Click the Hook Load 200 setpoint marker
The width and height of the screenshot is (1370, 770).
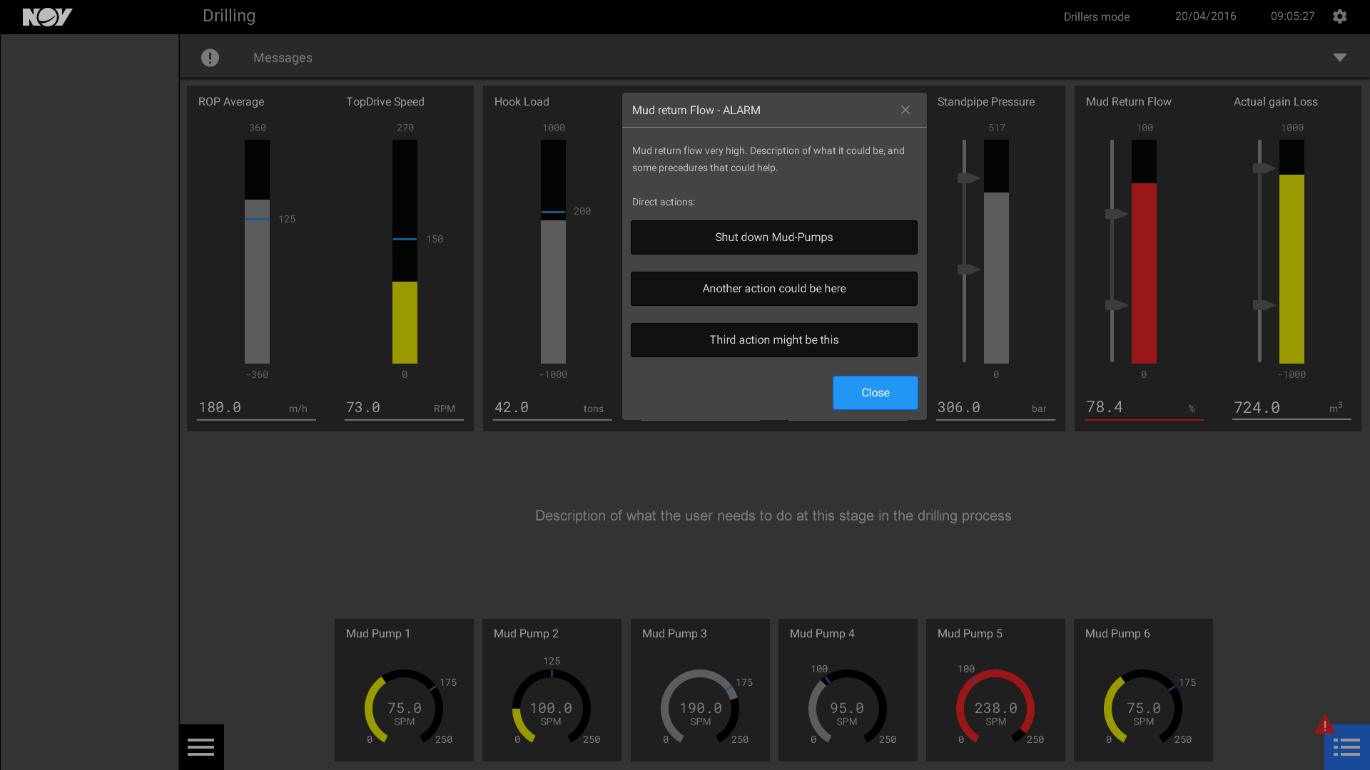(x=553, y=212)
